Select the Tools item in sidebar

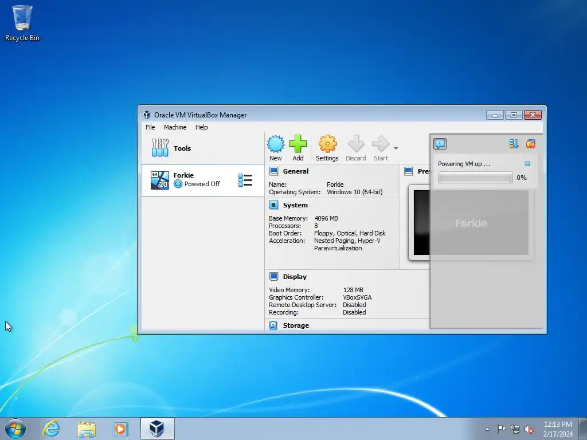tap(202, 148)
